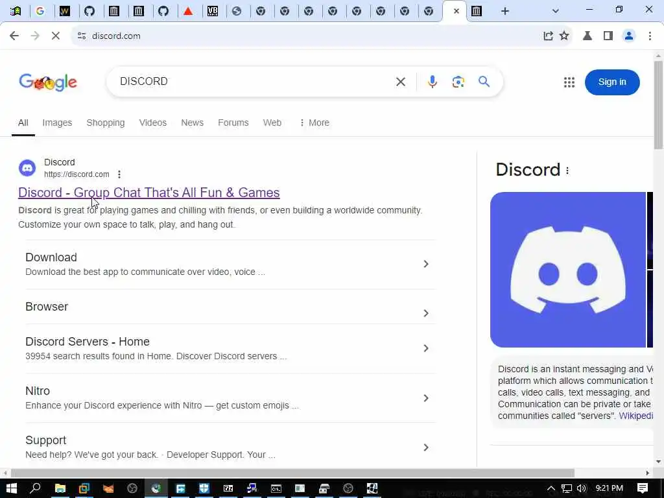Switch to the red triangle browser tab
This screenshot has width=664, height=498.
[188, 11]
